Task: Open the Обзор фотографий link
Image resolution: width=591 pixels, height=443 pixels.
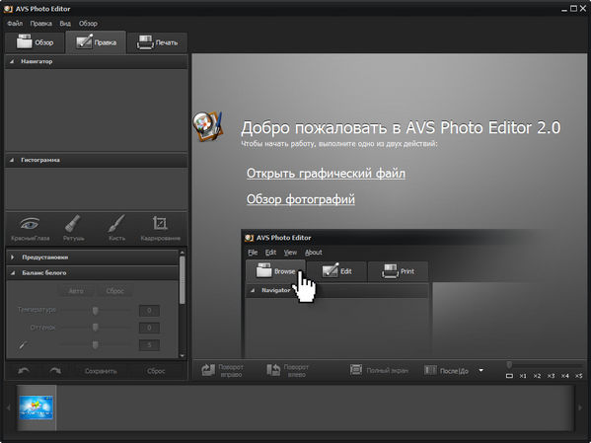Action: (x=301, y=199)
